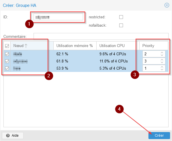Uncheck the node with 53.9 % memory
Screen dimensions: 172x141
pyautogui.click(x=7, y=68)
